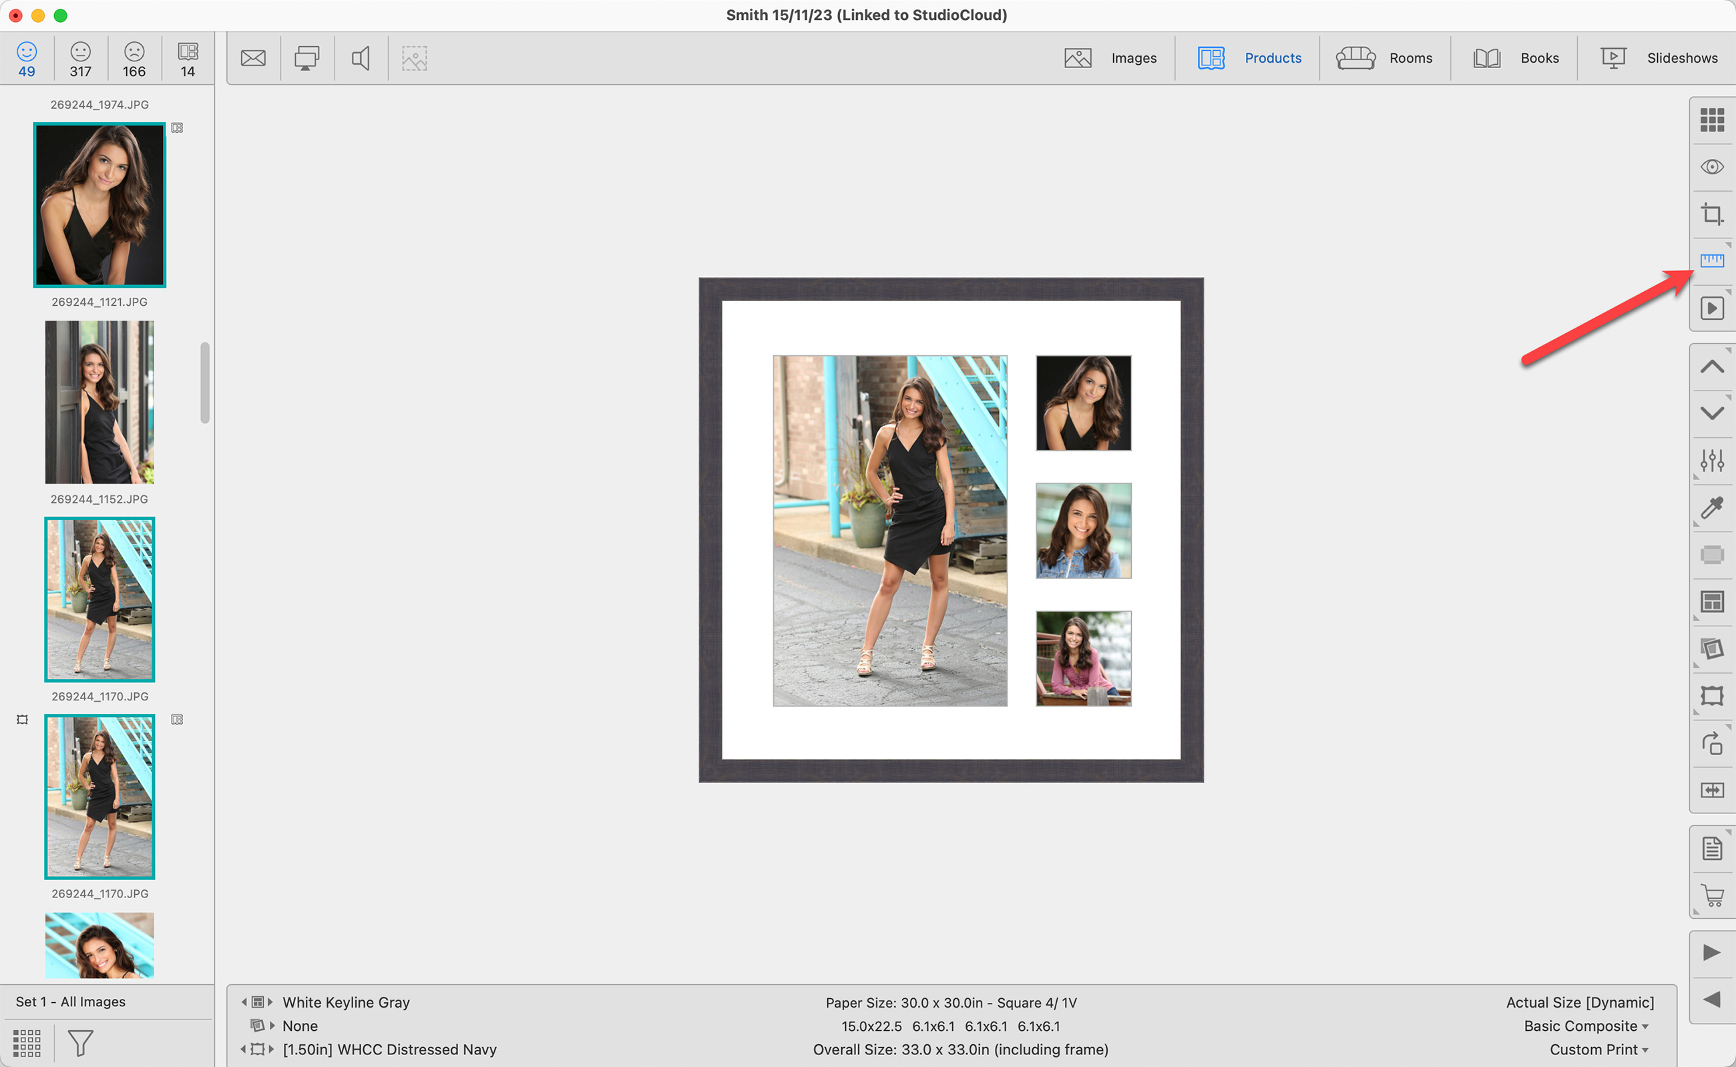Click Set 1 - All Images label
The height and width of the screenshot is (1067, 1736).
coord(71,1002)
